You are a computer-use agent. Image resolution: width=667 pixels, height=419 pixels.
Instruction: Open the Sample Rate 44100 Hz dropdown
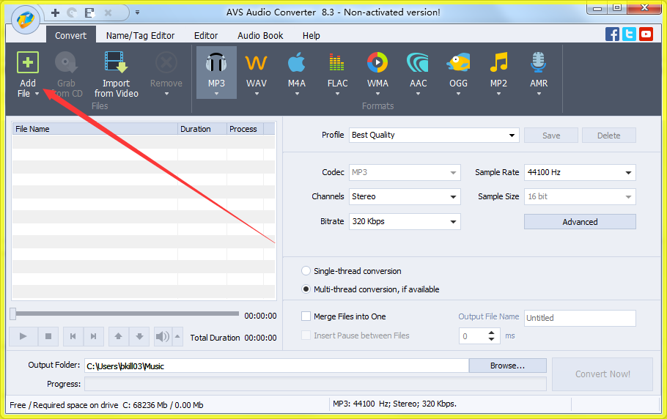(628, 173)
